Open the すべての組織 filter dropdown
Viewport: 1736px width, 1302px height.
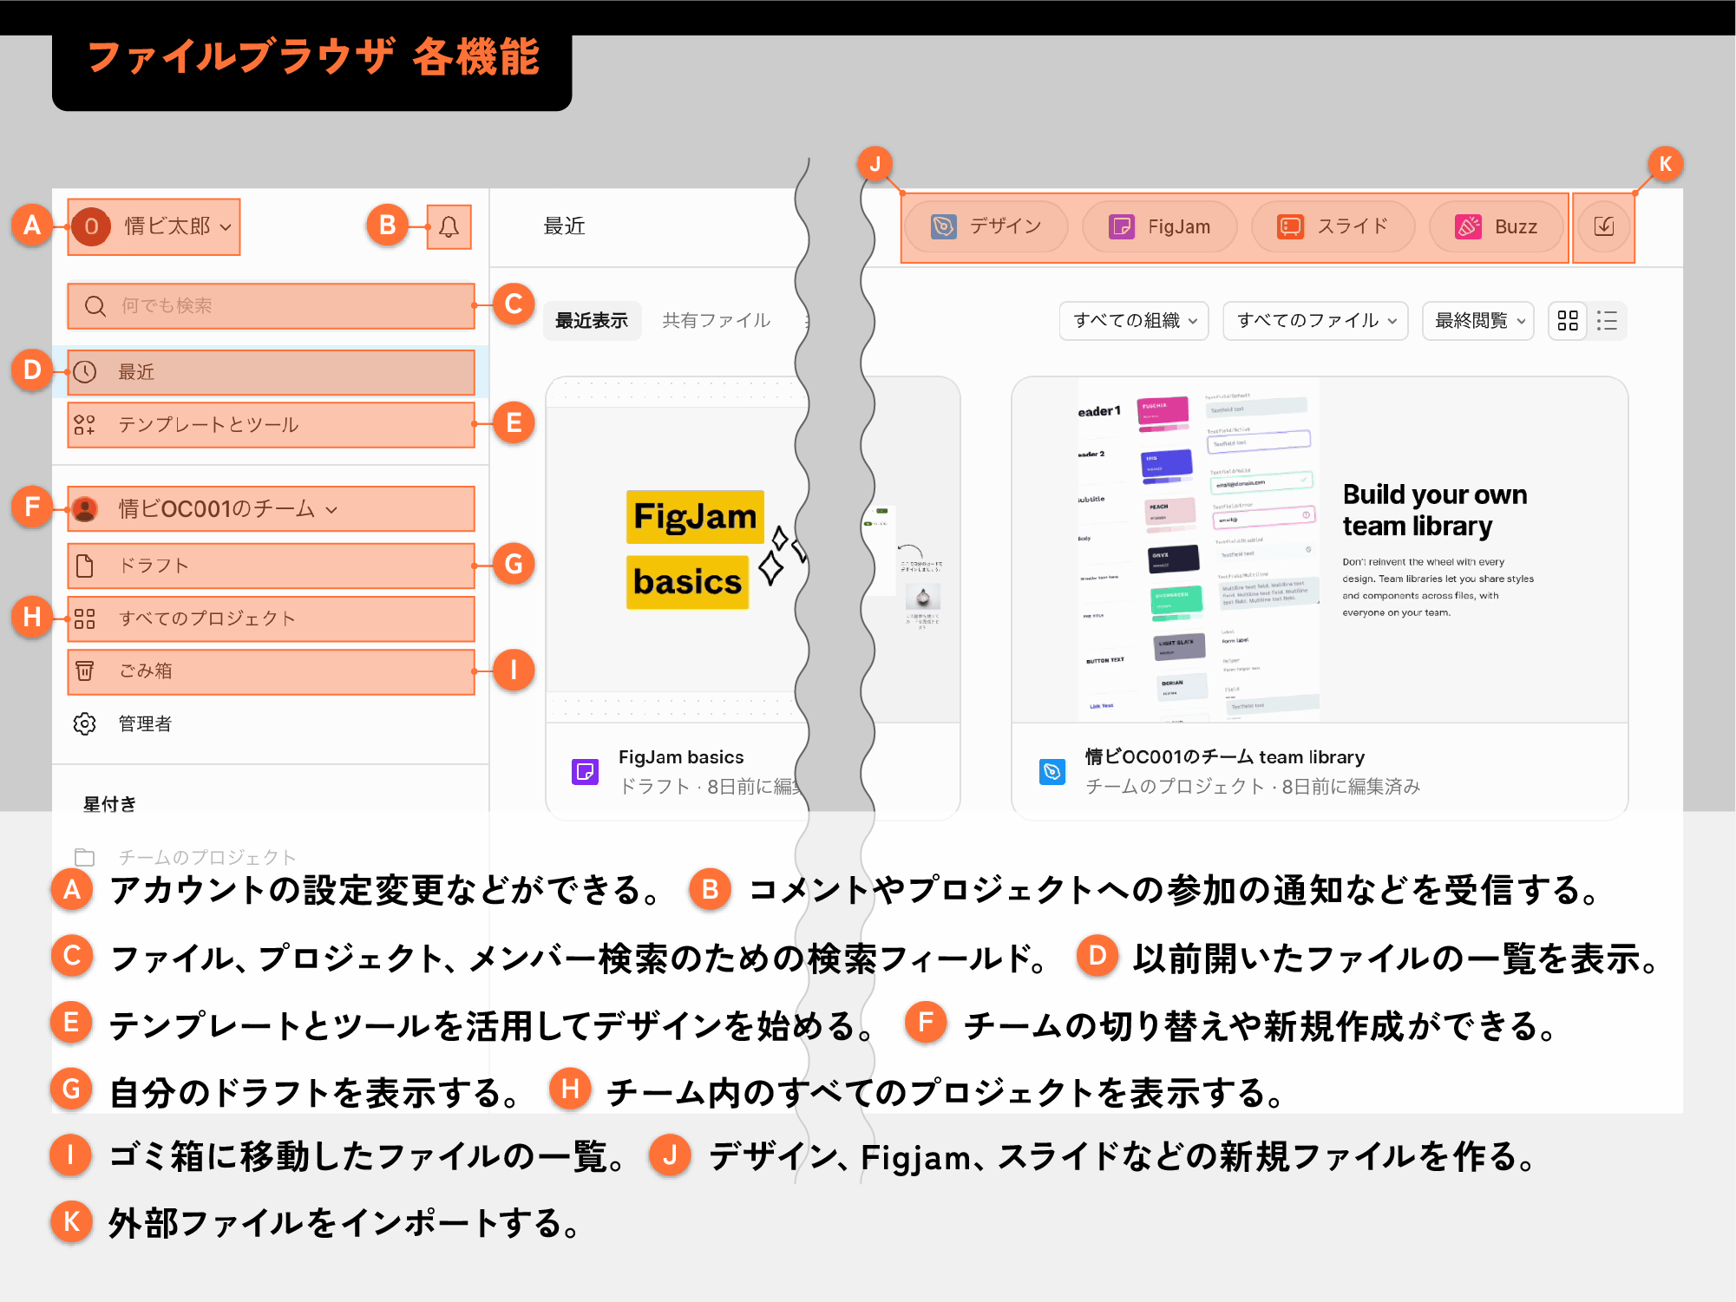point(1134,321)
